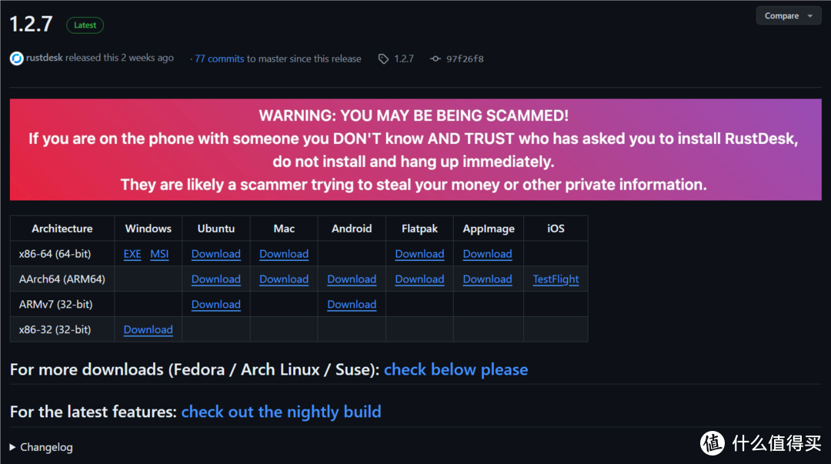831x464 pixels.
Task: Click 'released this 2 weeks ago' text
Action: (x=119, y=58)
